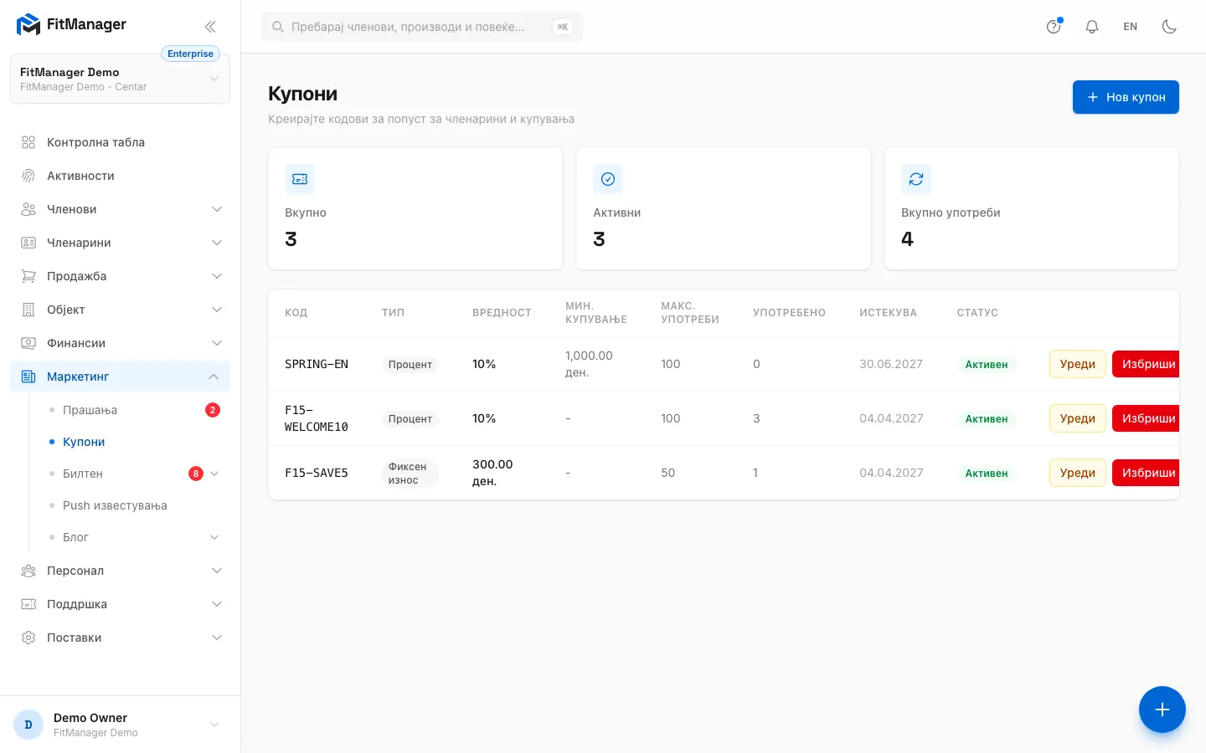This screenshot has width=1206, height=753.
Task: Open notifications bell
Action: (1092, 27)
